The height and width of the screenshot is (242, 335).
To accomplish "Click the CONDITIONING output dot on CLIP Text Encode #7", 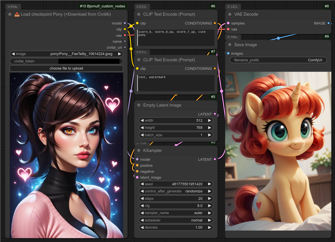I will point(215,68).
